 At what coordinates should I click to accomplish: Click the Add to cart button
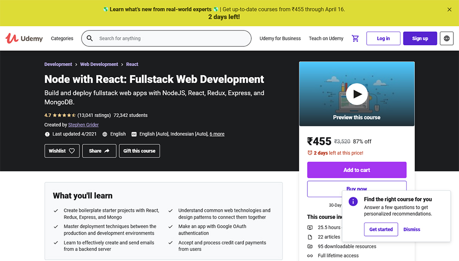coord(357,170)
